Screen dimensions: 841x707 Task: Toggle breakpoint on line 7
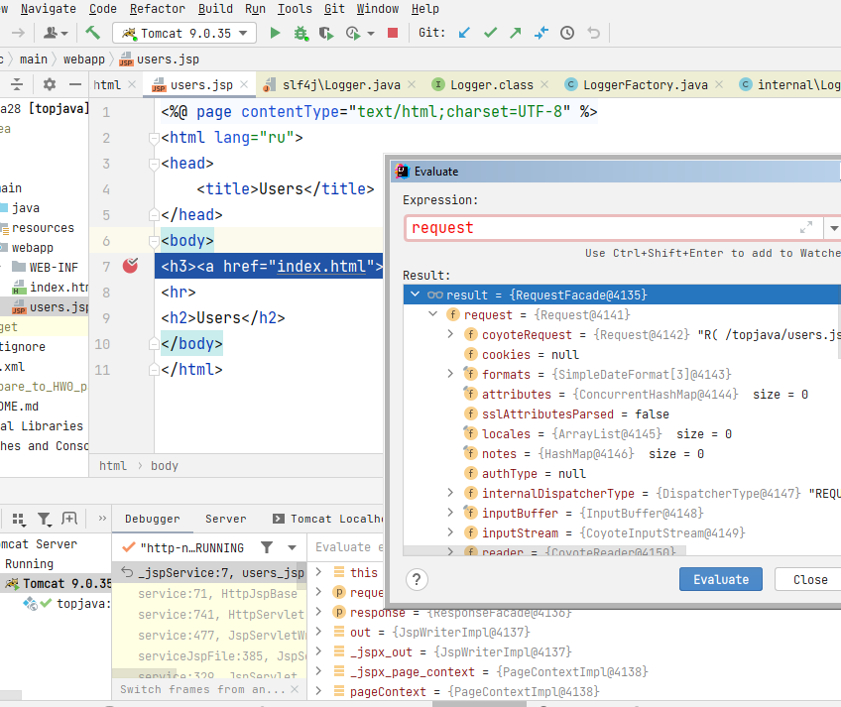pyautogui.click(x=130, y=266)
